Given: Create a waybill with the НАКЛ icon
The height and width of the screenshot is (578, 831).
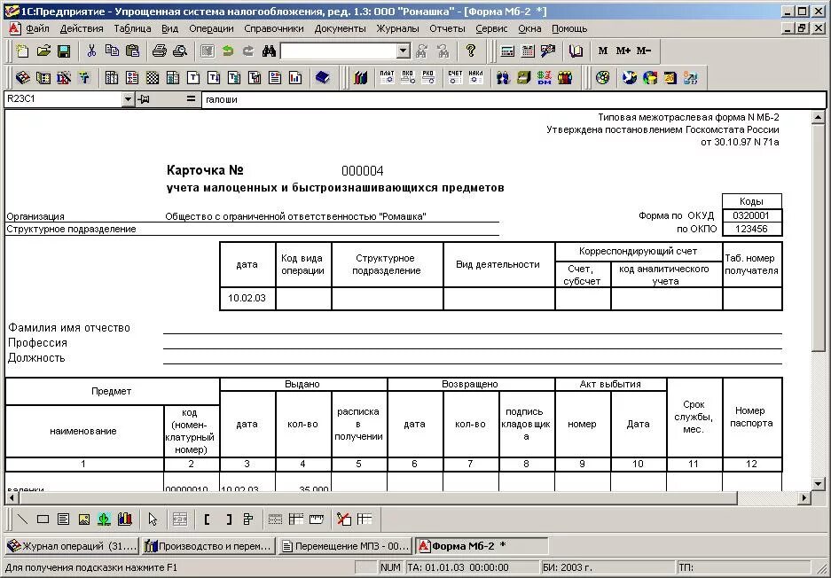Looking at the screenshot, I should click(x=475, y=78).
